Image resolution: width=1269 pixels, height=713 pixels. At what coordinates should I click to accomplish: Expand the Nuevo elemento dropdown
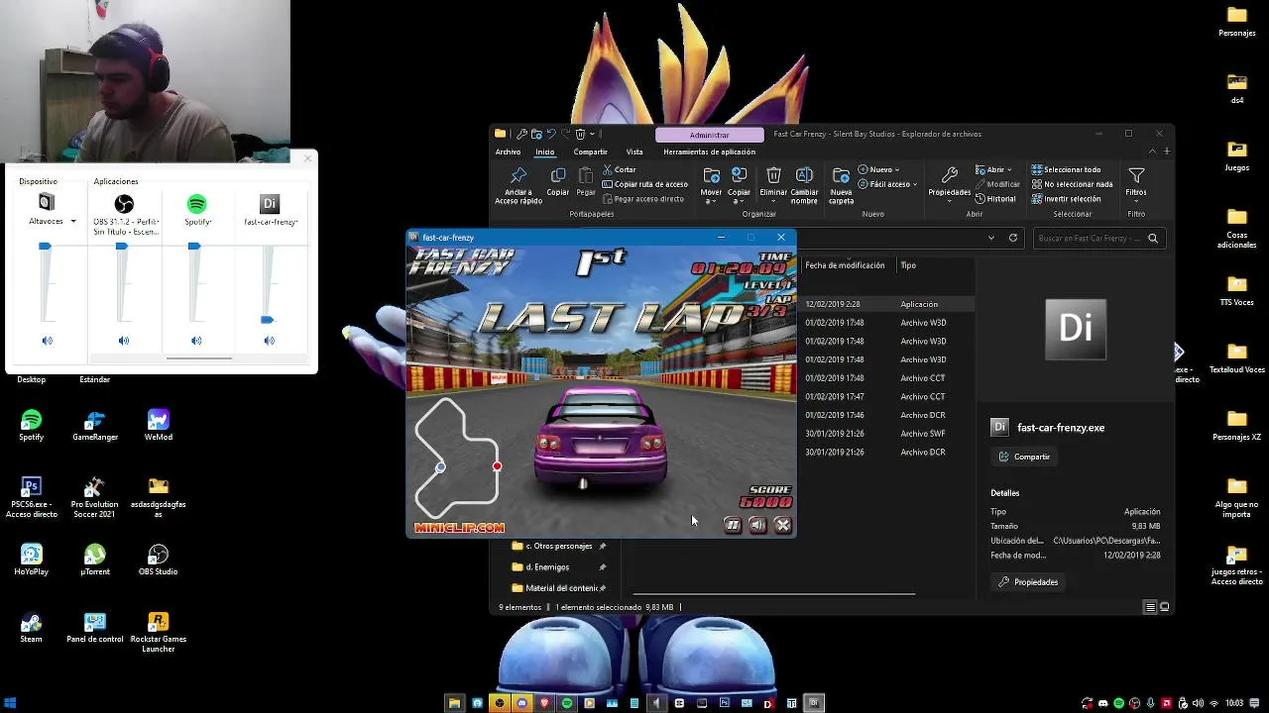click(878, 169)
